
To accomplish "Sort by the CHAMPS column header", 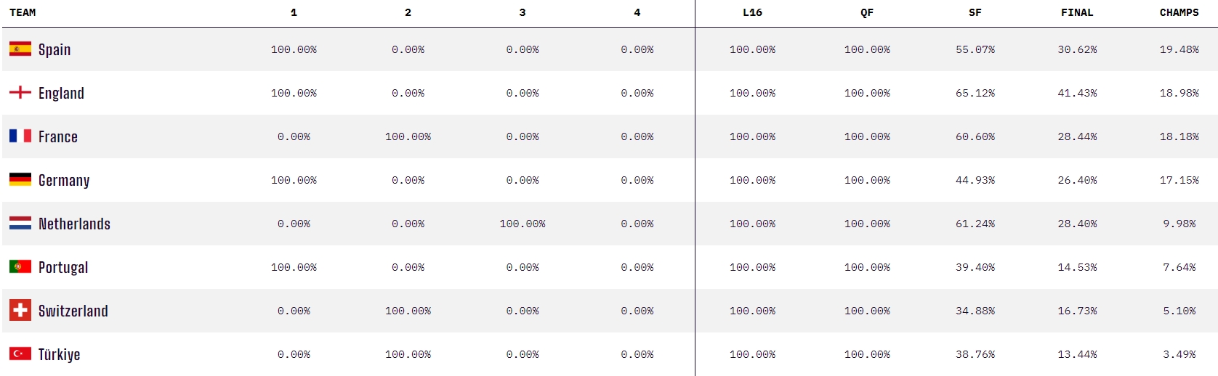I will [1179, 12].
